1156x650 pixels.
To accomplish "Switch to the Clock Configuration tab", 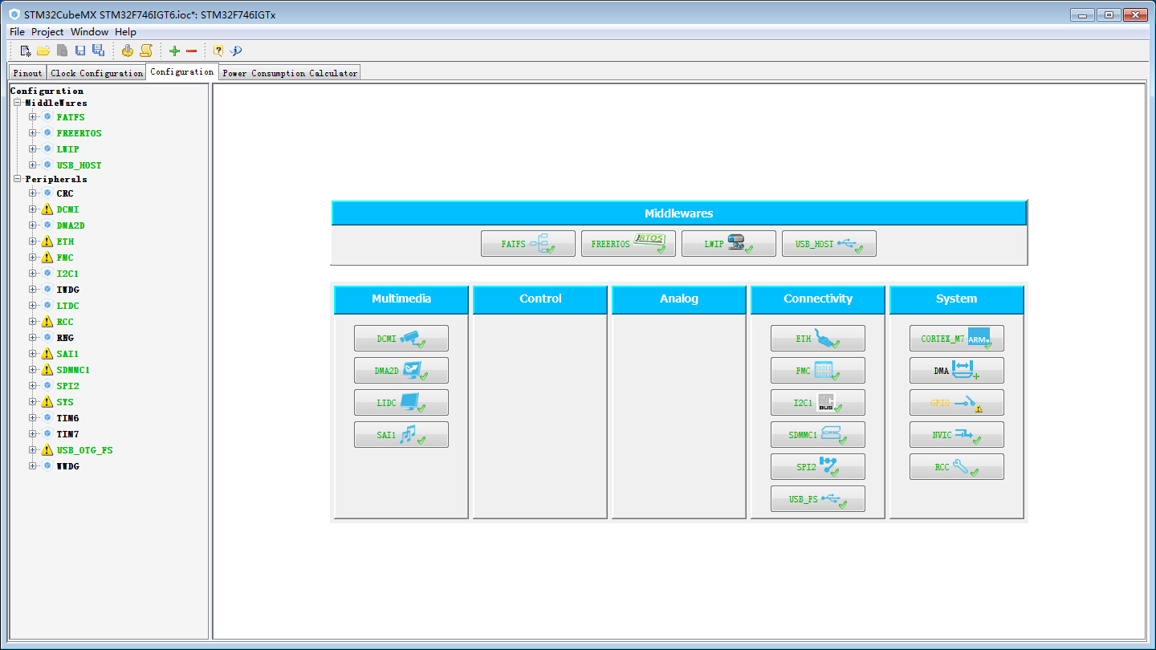I will (x=96, y=73).
